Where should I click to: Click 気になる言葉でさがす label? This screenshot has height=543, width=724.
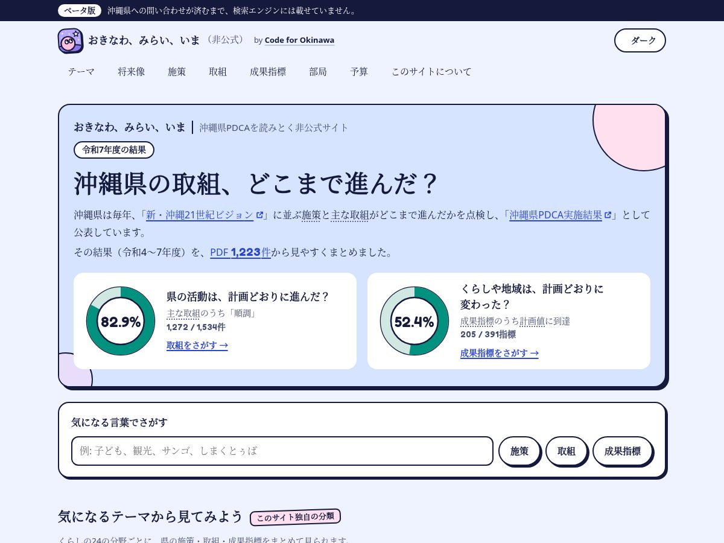tap(119, 422)
